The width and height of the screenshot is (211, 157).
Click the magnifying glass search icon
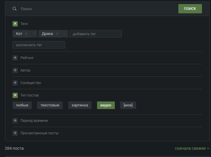14,9
